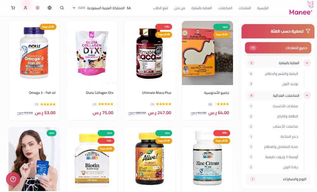Screen dimensions: 317x192
Task: Open تتبع الطلب navigation link
Action: point(160,8)
